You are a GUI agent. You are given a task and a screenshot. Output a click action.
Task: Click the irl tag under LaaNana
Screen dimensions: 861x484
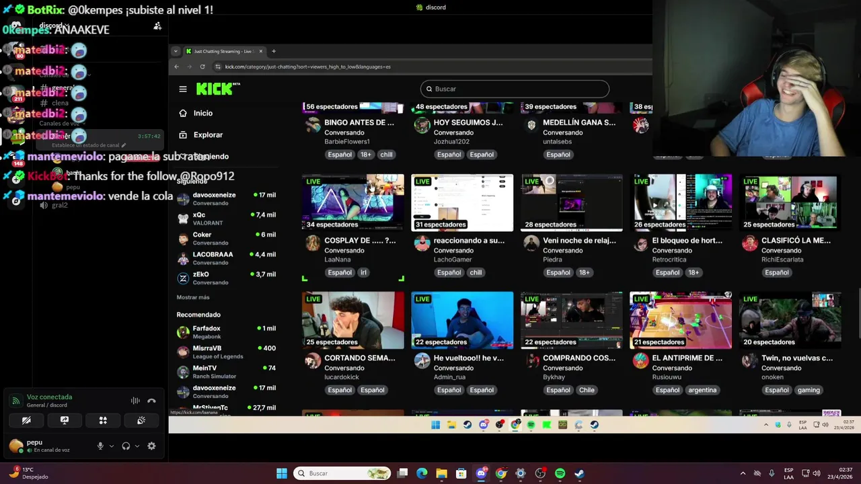point(363,272)
